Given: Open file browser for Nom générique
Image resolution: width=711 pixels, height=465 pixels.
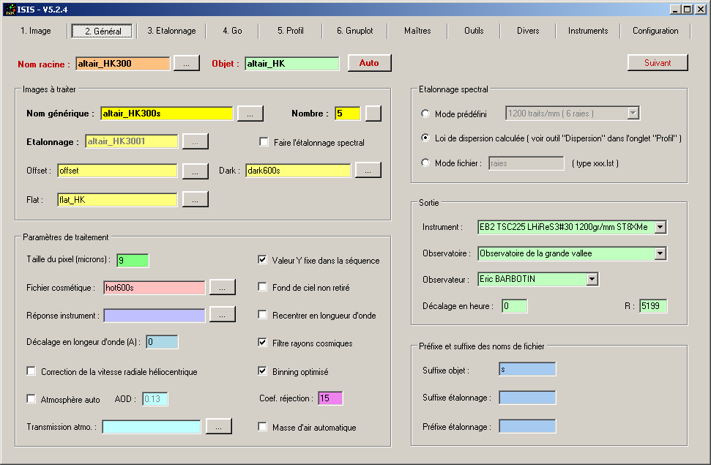Looking at the screenshot, I should (250, 114).
